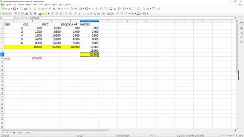
Task: Click the Insert hyperlink icon
Action: coord(130,9)
